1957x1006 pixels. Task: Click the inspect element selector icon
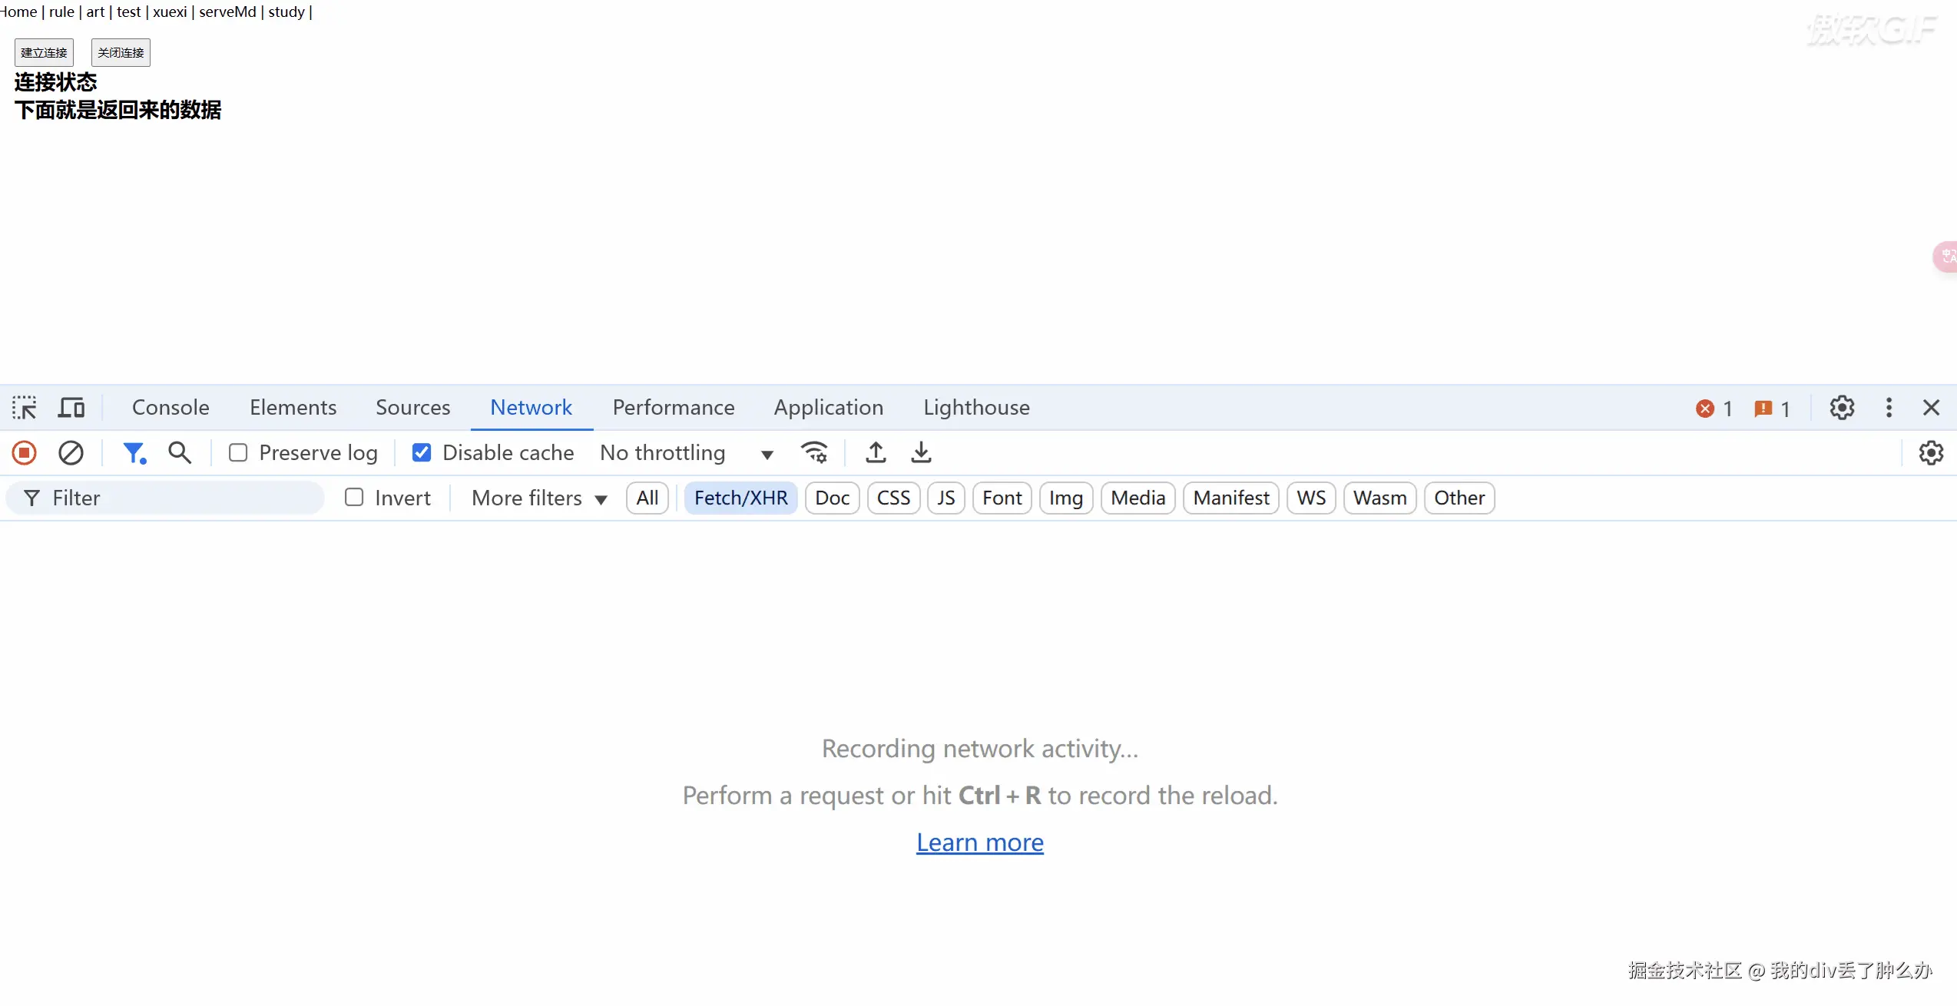[x=25, y=407]
